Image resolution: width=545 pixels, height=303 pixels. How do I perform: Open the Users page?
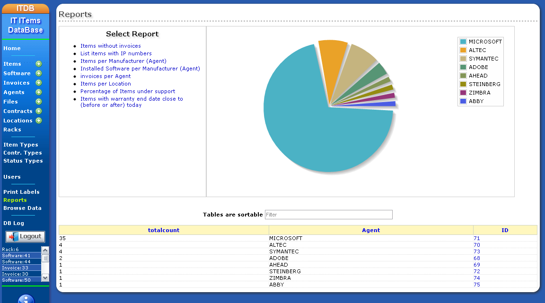[12, 177]
